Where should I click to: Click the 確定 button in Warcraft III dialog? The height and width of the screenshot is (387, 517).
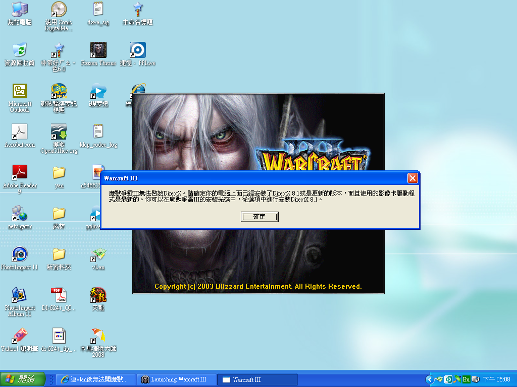(260, 217)
